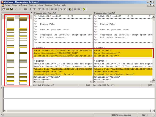Open files with the folder icon
The height and width of the screenshot is (117, 156).
(x=7, y=9)
